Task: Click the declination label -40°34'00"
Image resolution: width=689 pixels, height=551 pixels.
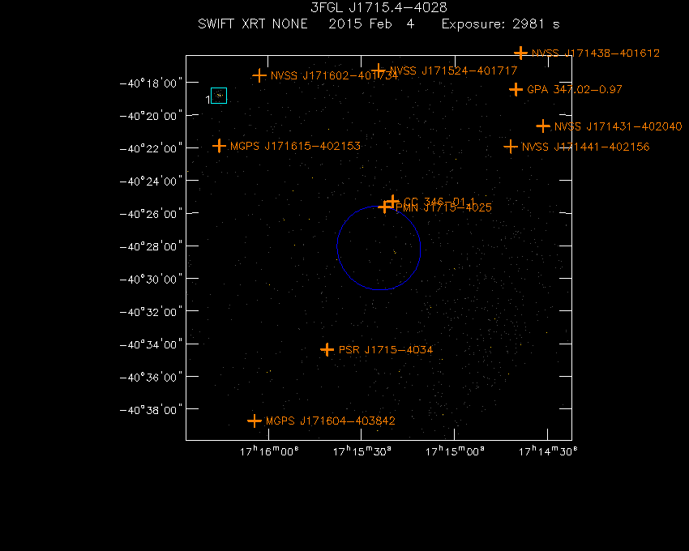Action: pos(151,344)
